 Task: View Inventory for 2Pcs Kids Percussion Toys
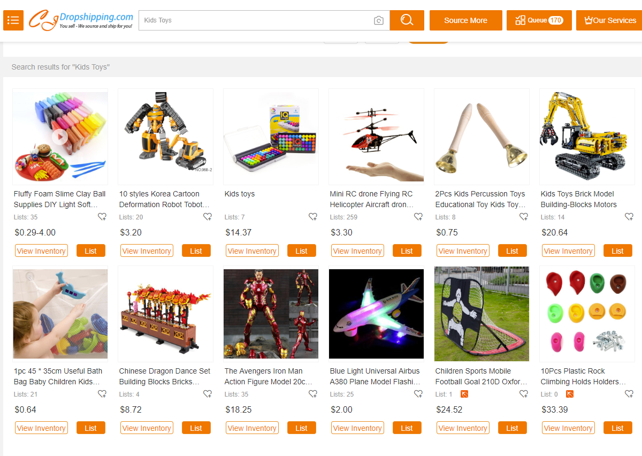tap(463, 250)
